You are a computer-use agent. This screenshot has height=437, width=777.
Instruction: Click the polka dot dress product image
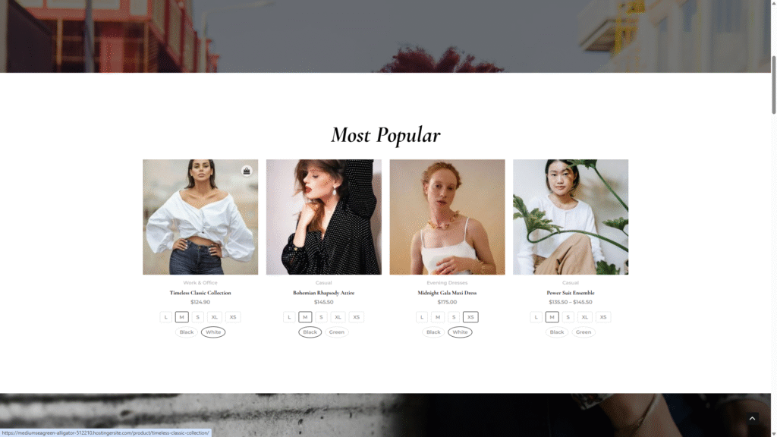pos(323,217)
